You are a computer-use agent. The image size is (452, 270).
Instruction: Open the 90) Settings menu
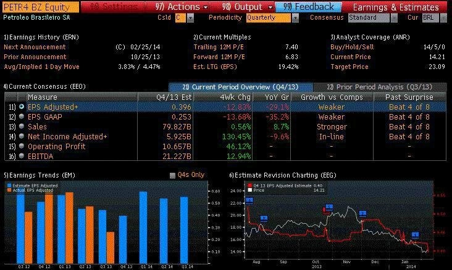[114, 7]
